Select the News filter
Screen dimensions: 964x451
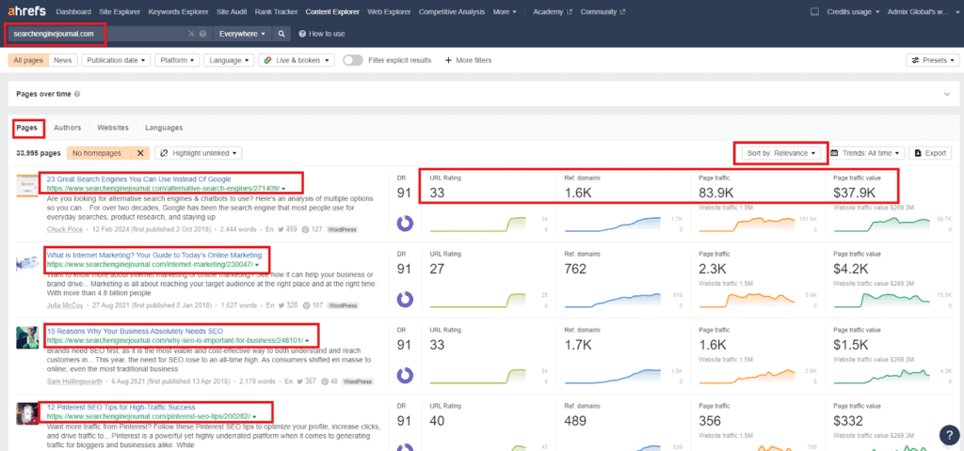click(63, 60)
